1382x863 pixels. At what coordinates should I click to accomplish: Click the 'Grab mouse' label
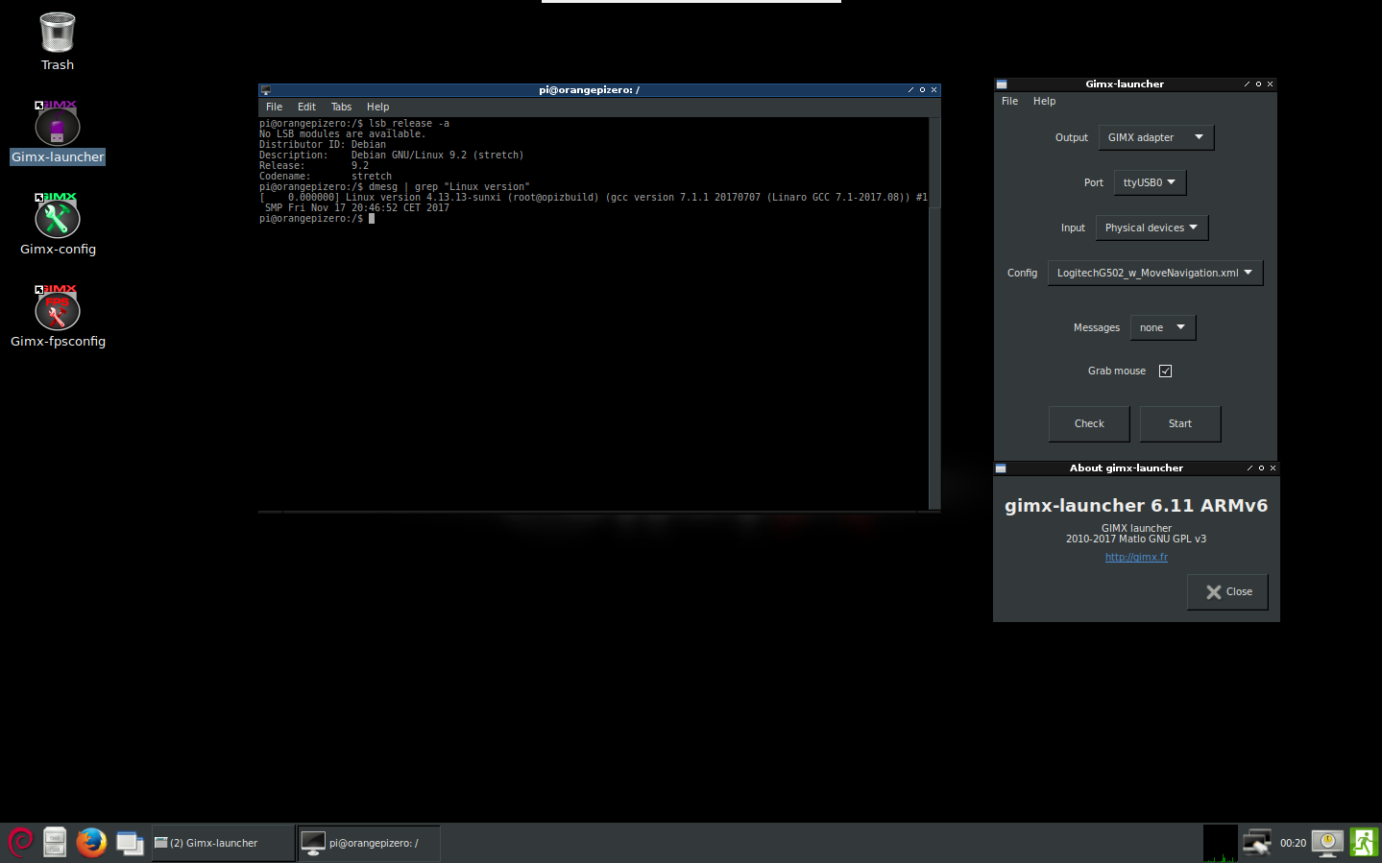[x=1117, y=372]
